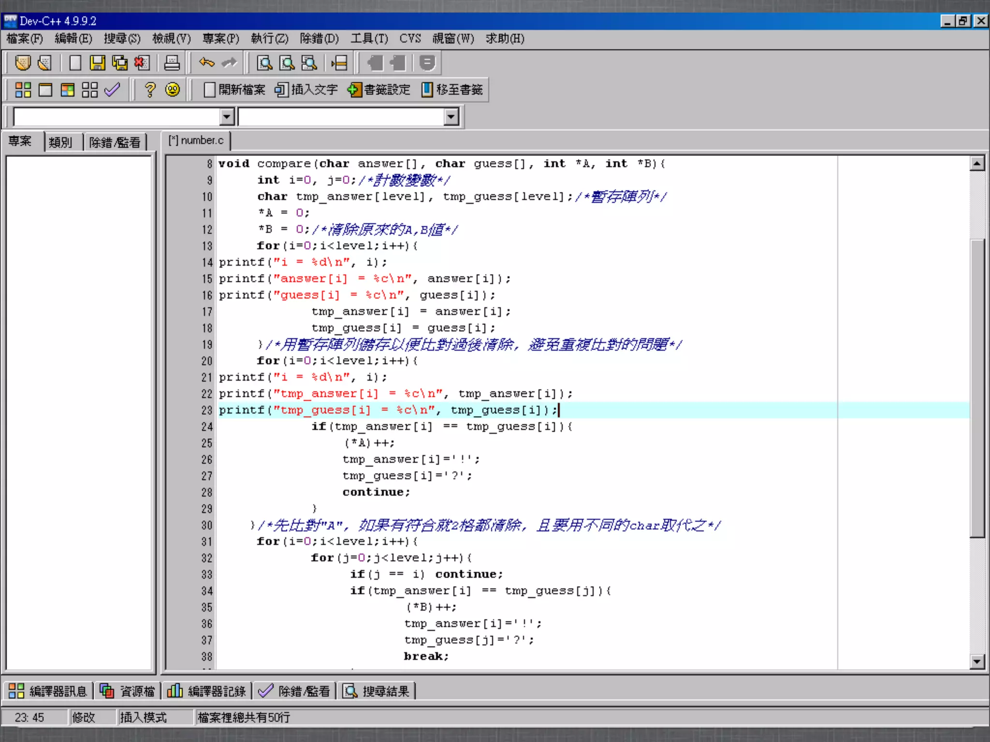Click the yellow smiley About icon
This screenshot has height=742, width=990.
click(x=173, y=90)
